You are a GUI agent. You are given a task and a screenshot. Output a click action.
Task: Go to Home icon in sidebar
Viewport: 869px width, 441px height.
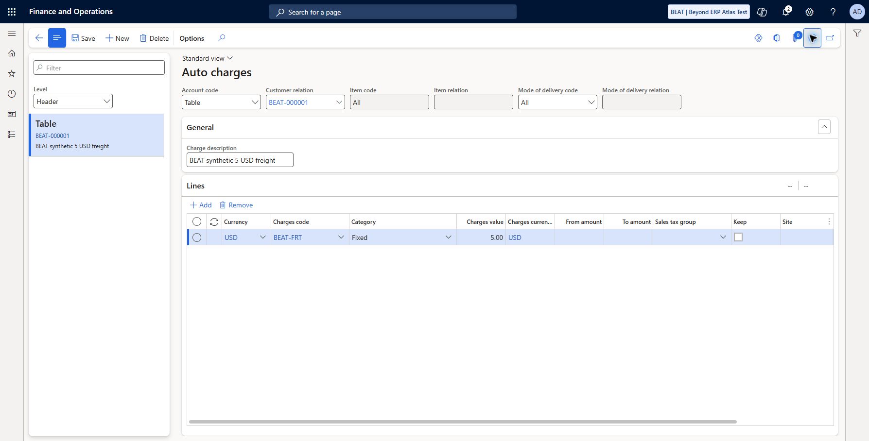(12, 53)
